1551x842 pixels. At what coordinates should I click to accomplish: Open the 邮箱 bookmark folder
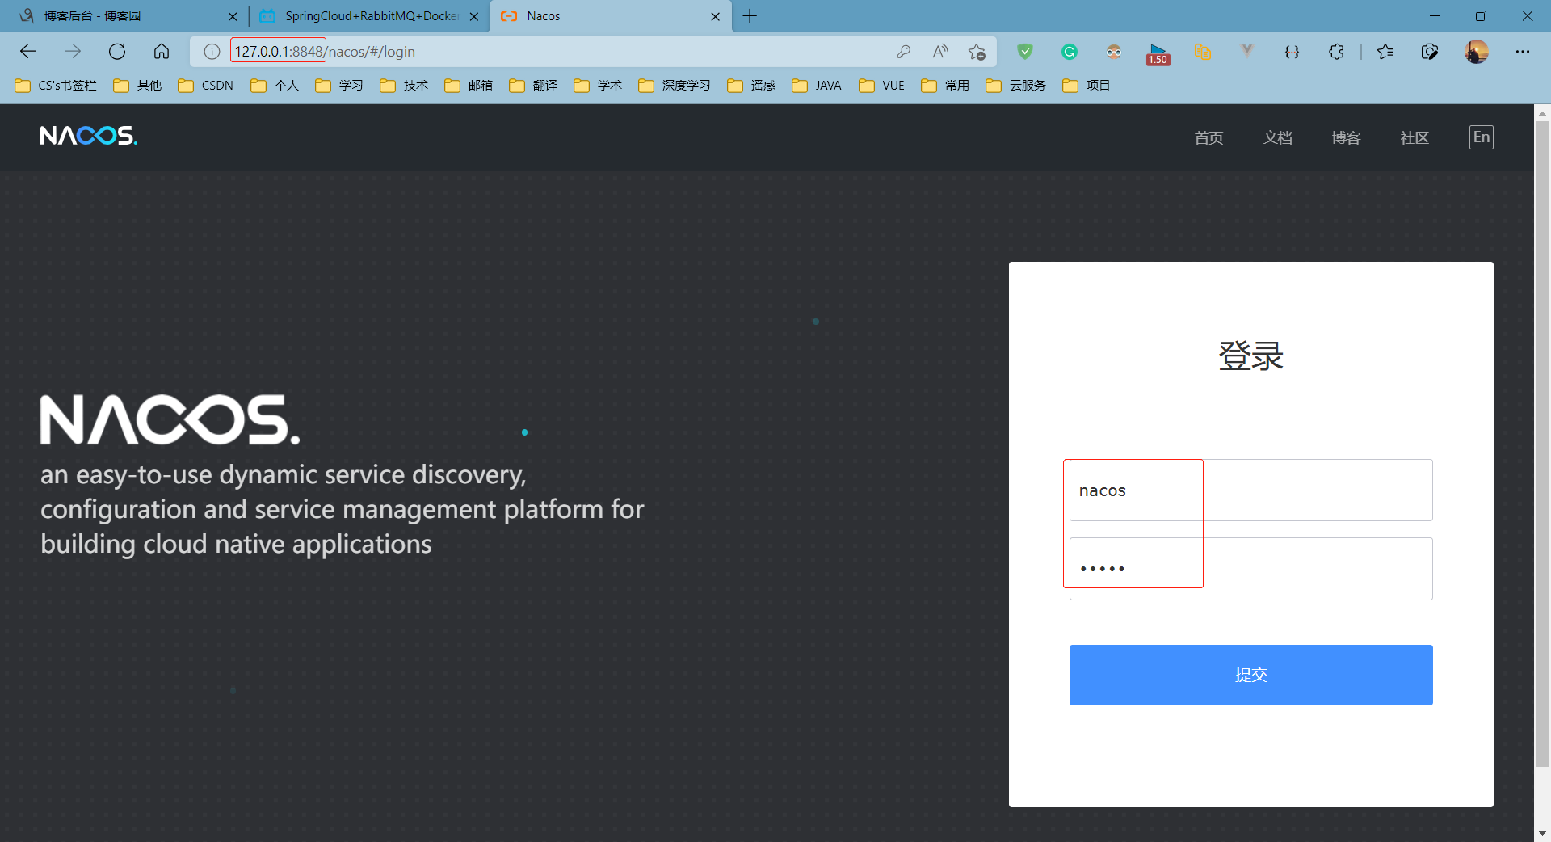[x=469, y=86]
